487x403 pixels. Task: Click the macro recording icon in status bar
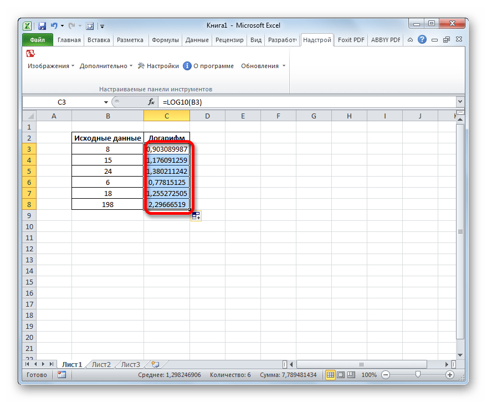click(61, 375)
